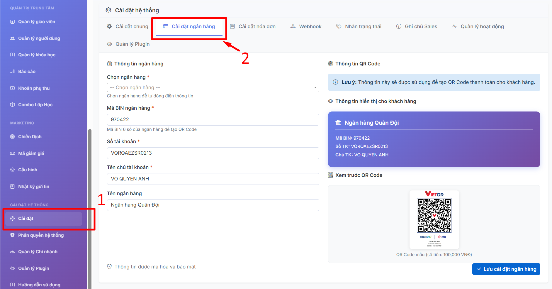The width and height of the screenshot is (552, 289).
Task: Click the VietQR sample code image
Action: coord(434,215)
